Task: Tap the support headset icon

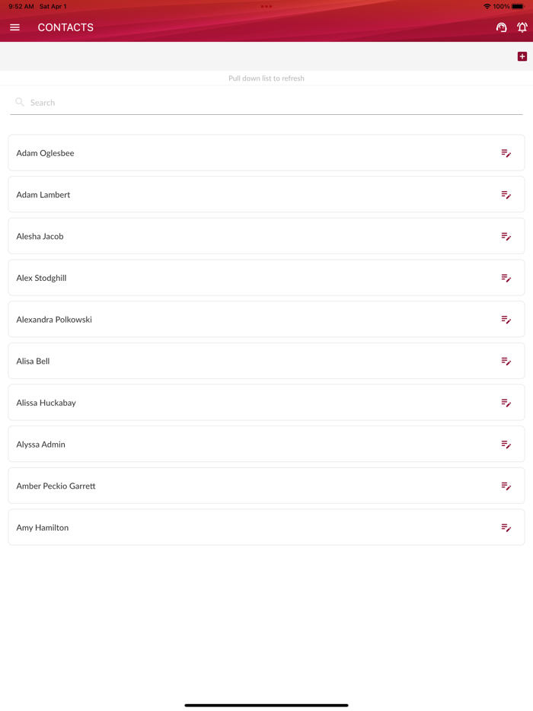Action: 501,27
